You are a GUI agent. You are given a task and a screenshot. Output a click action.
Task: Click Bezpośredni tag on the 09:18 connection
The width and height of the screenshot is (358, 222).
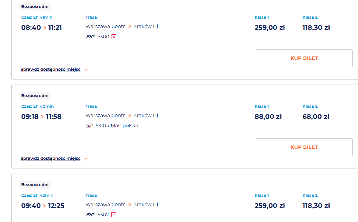35,96
